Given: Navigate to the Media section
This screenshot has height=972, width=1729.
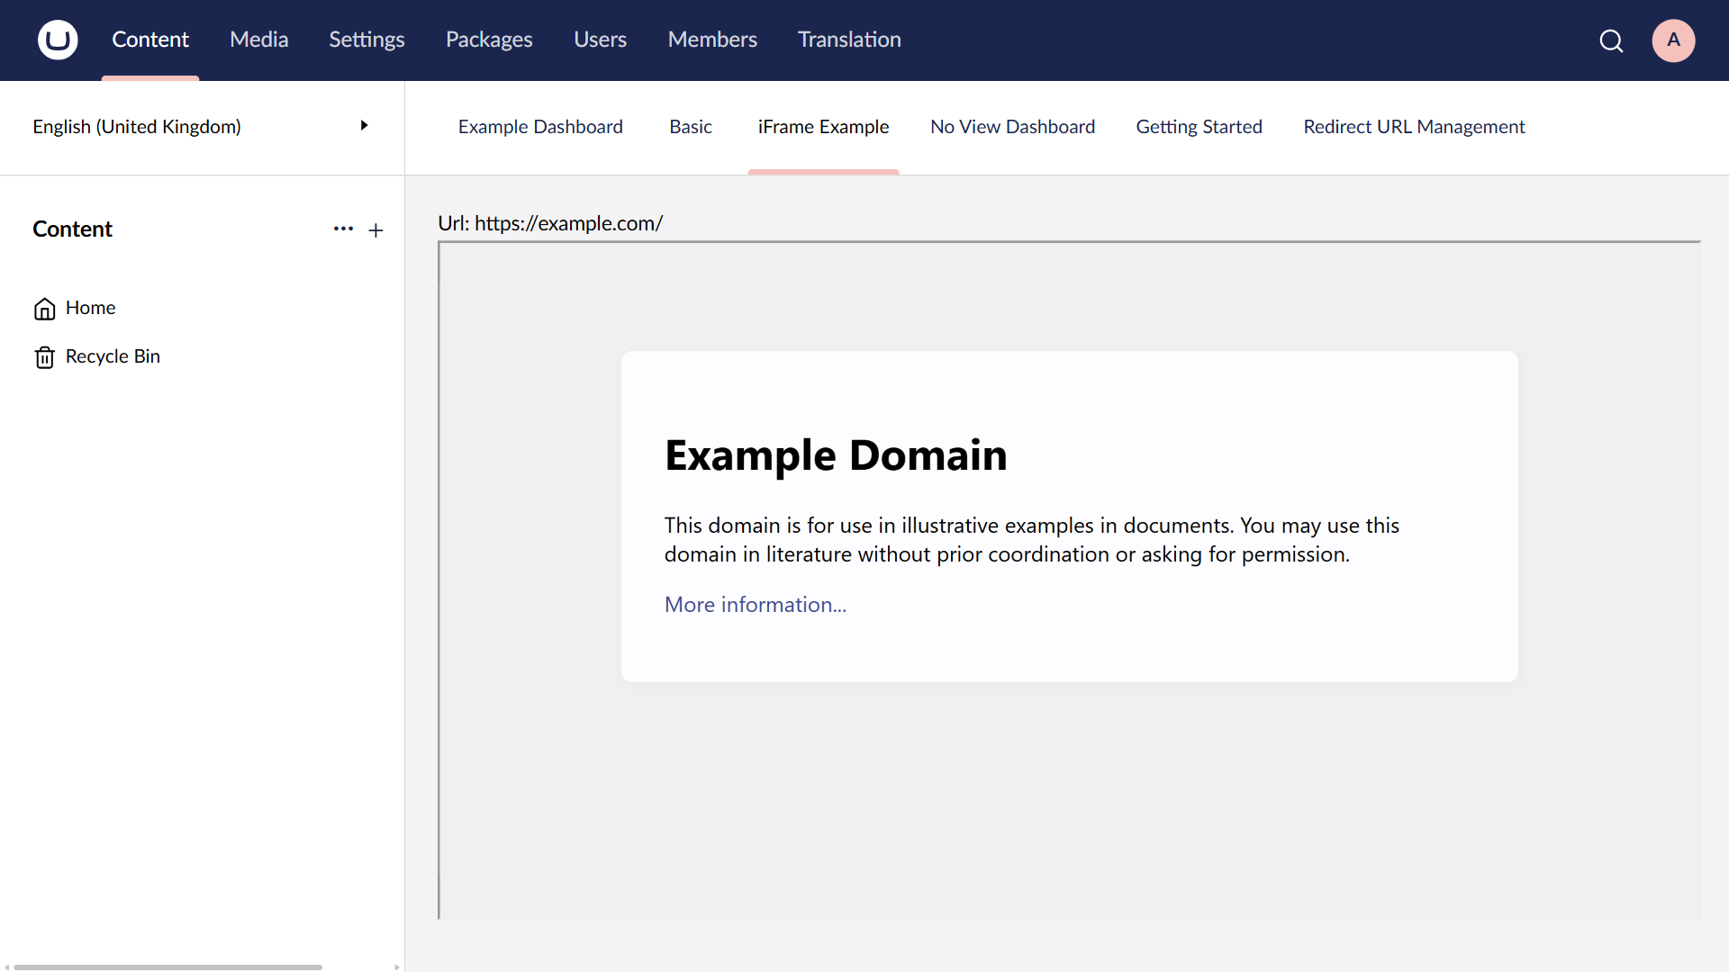Looking at the screenshot, I should (x=258, y=40).
